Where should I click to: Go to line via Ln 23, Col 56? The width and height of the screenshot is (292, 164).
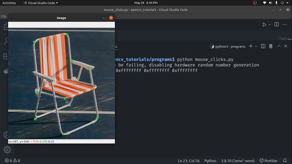[188, 161]
